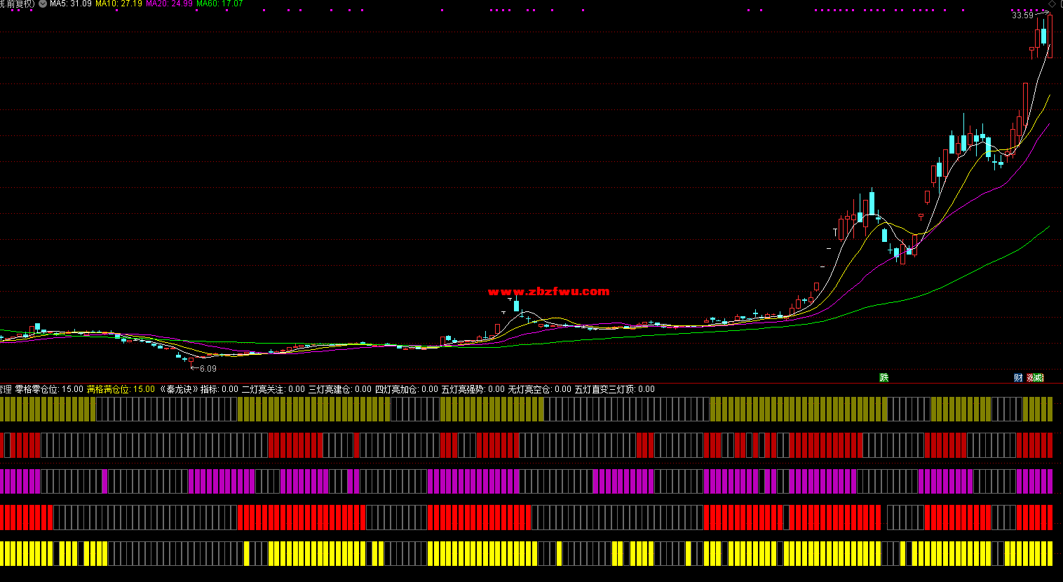Click the 33.59 high price label

1022,15
